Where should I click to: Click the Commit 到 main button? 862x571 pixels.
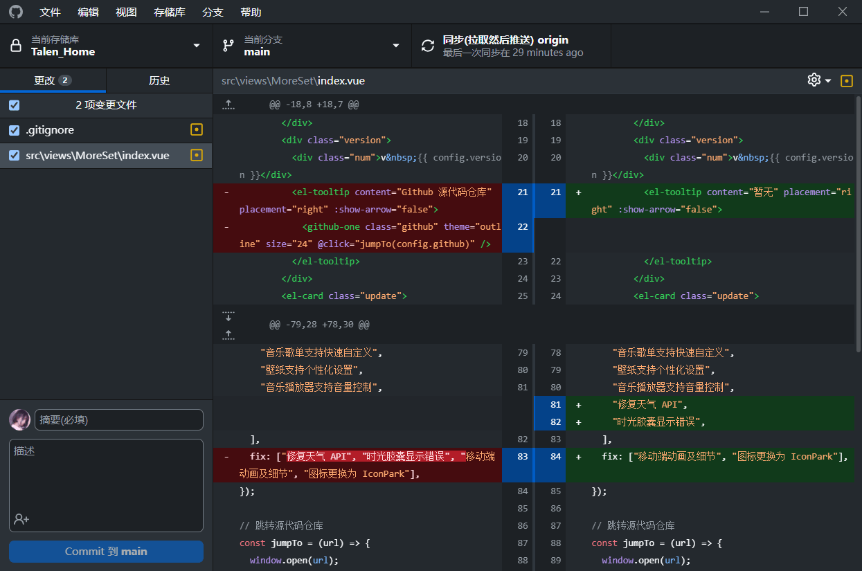pyautogui.click(x=106, y=552)
